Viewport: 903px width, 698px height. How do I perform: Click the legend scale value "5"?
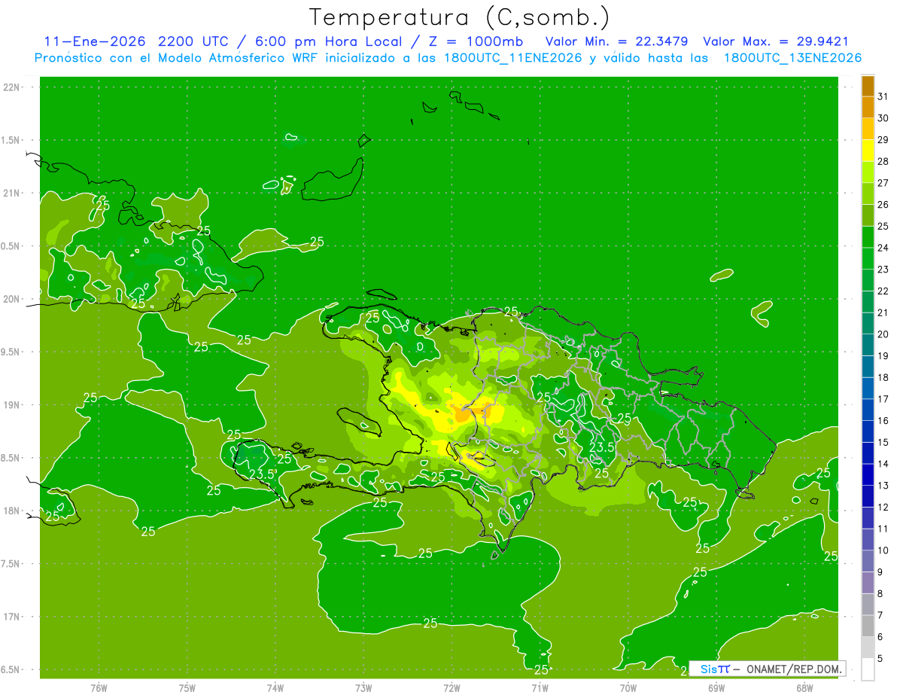pos(880,658)
